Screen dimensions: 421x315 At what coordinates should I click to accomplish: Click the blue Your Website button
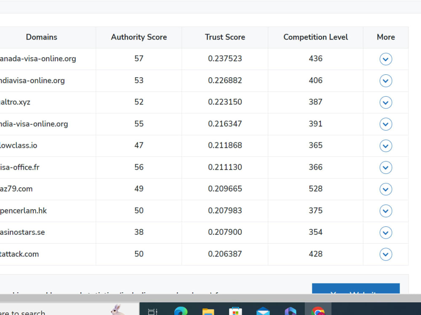pos(356,289)
